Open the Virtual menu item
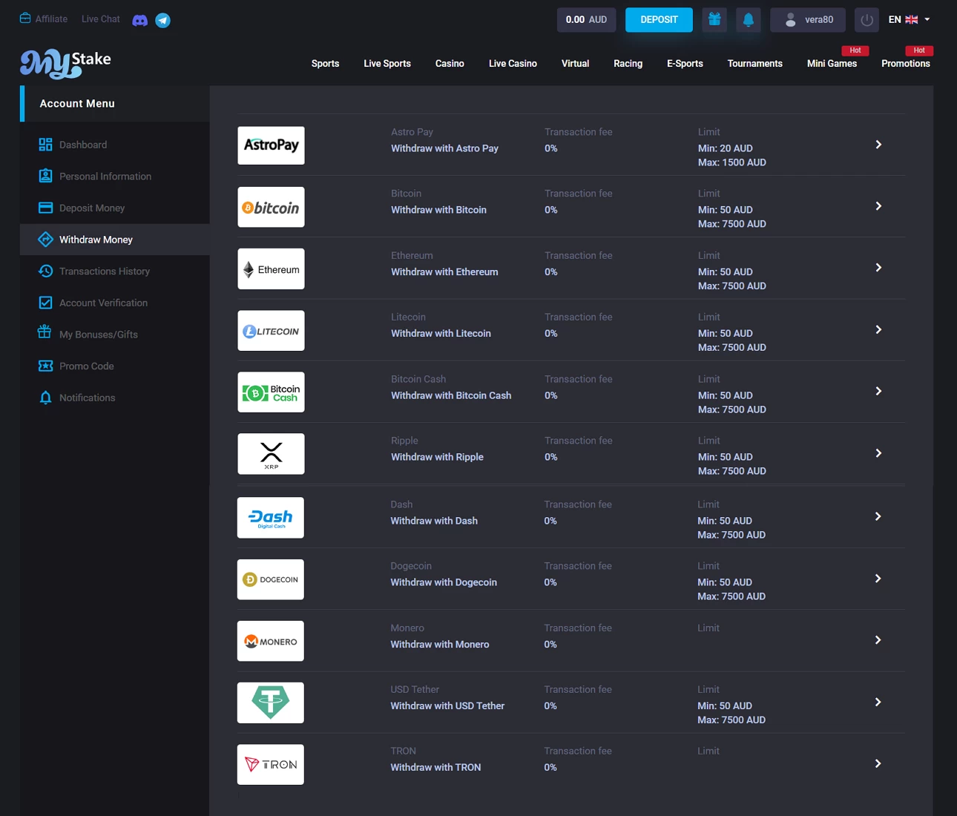This screenshot has width=957, height=816. pyautogui.click(x=575, y=63)
